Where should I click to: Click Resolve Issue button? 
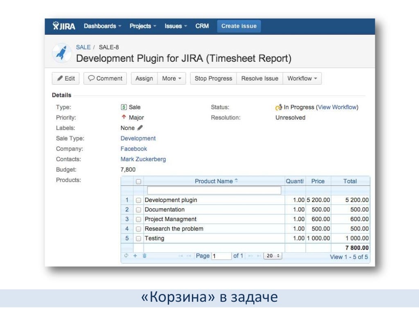(260, 78)
